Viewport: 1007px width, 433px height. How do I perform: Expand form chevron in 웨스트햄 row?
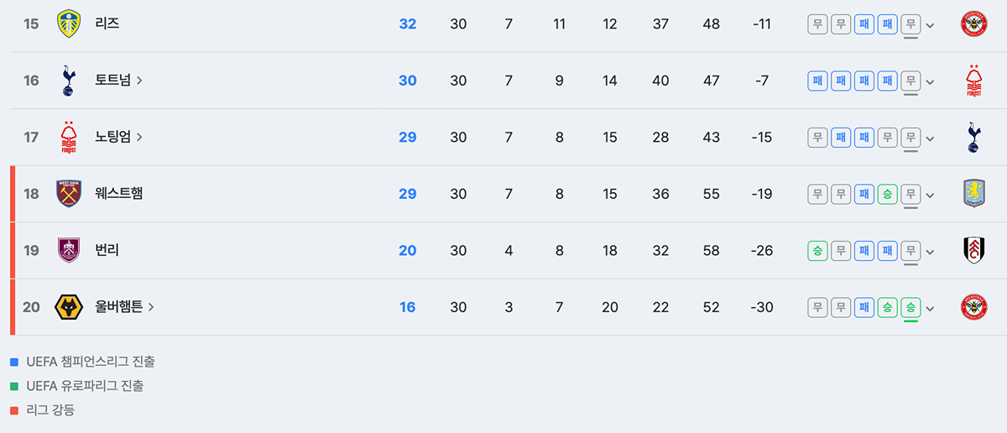click(930, 195)
